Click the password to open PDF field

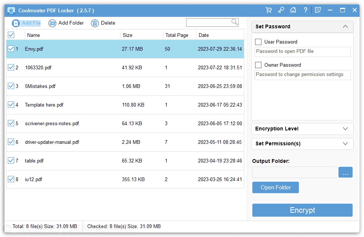tap(302, 52)
